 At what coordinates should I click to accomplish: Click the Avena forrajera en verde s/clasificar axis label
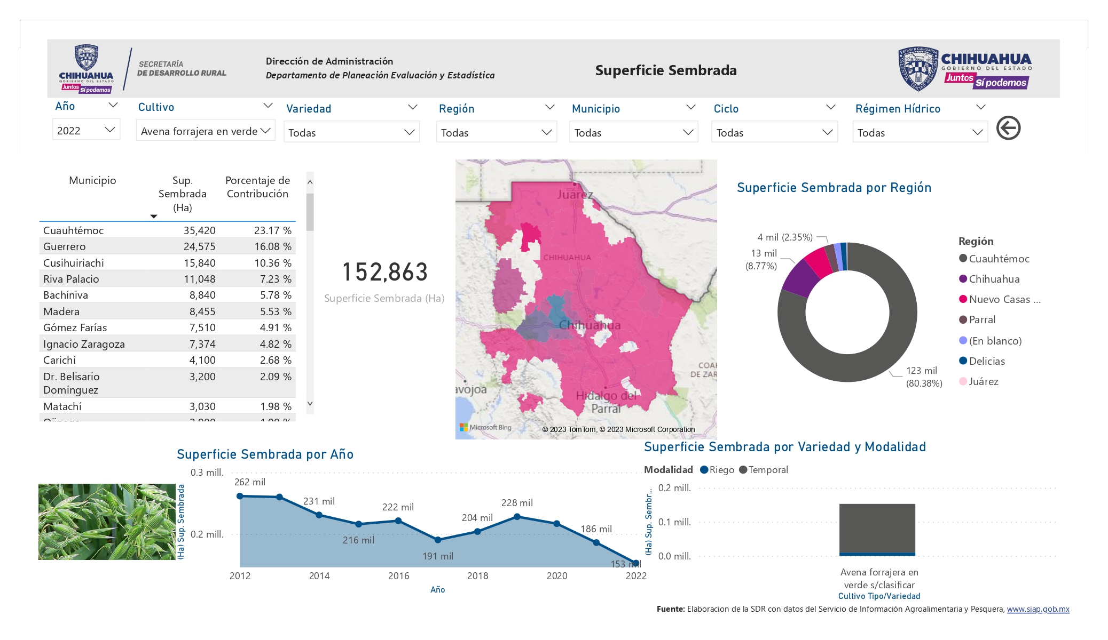point(879,579)
